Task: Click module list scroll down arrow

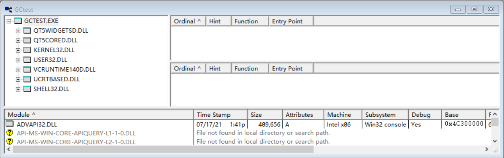Action: 495,141
